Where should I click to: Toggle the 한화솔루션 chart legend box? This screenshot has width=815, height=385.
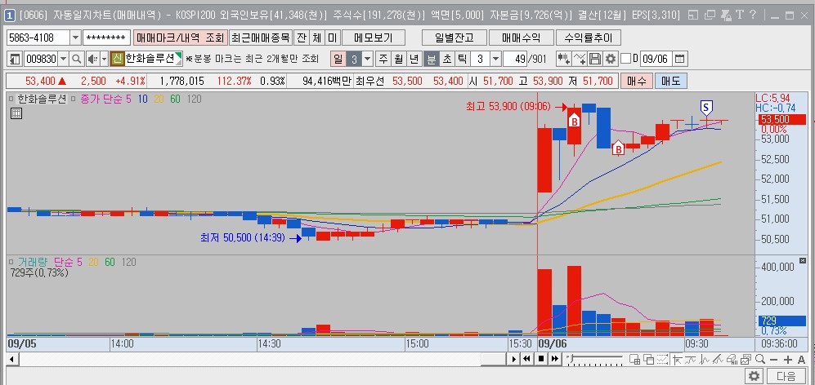[12, 99]
